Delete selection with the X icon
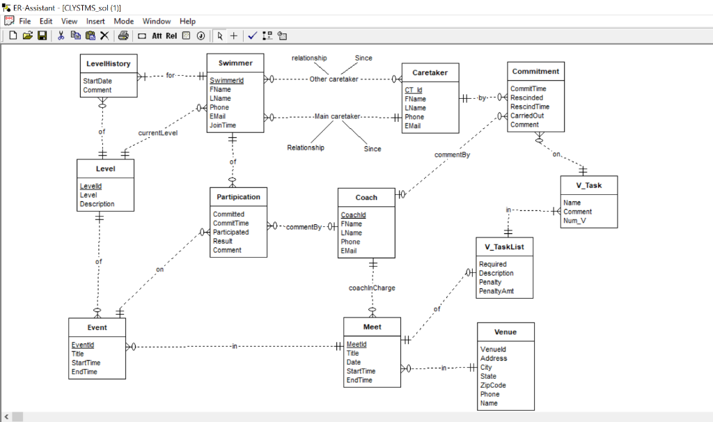Image resolution: width=713 pixels, height=422 pixels. [105, 36]
